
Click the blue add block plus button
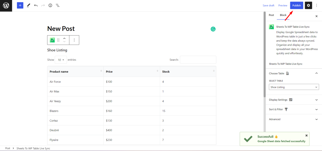coord(20,6)
